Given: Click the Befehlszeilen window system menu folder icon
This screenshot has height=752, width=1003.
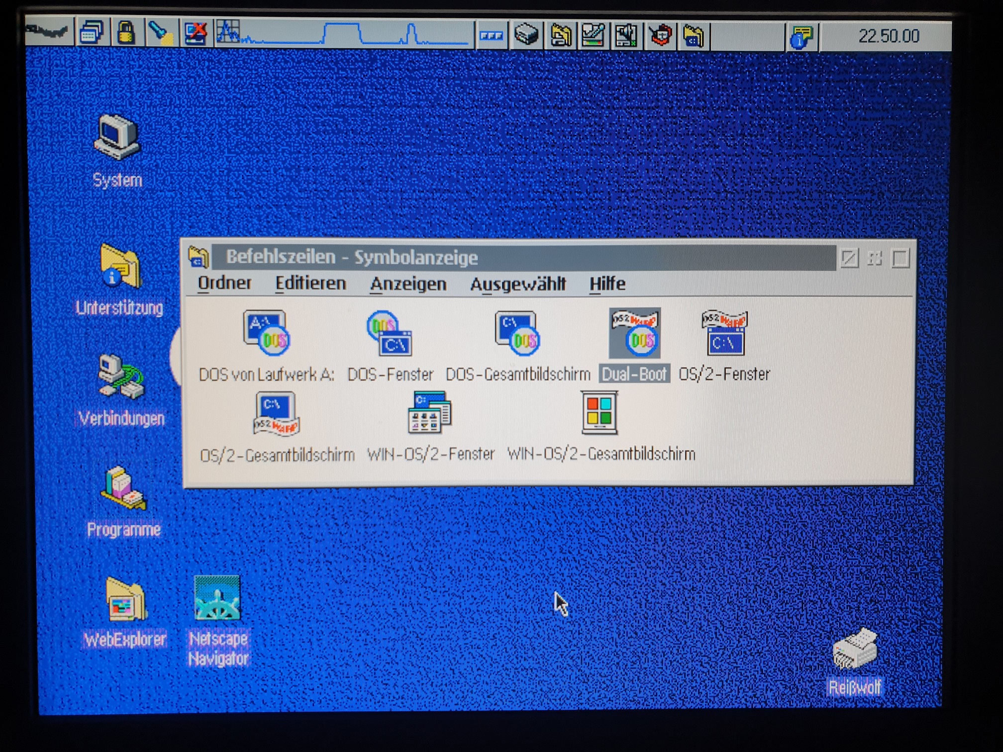Looking at the screenshot, I should [x=199, y=257].
